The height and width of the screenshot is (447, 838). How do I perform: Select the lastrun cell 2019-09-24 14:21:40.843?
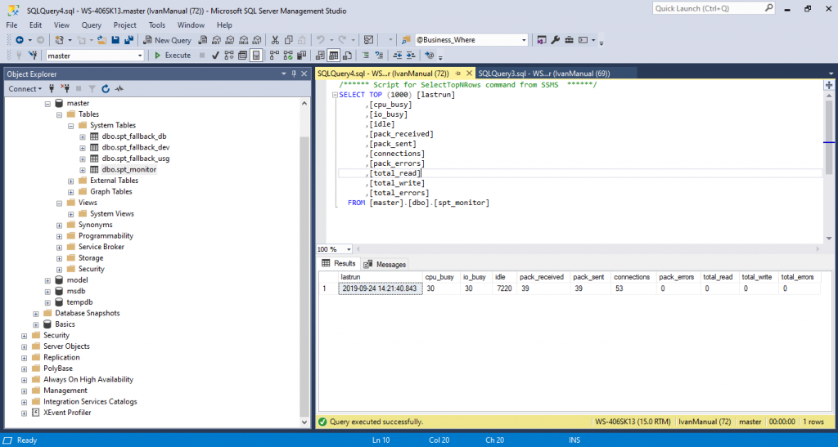380,288
